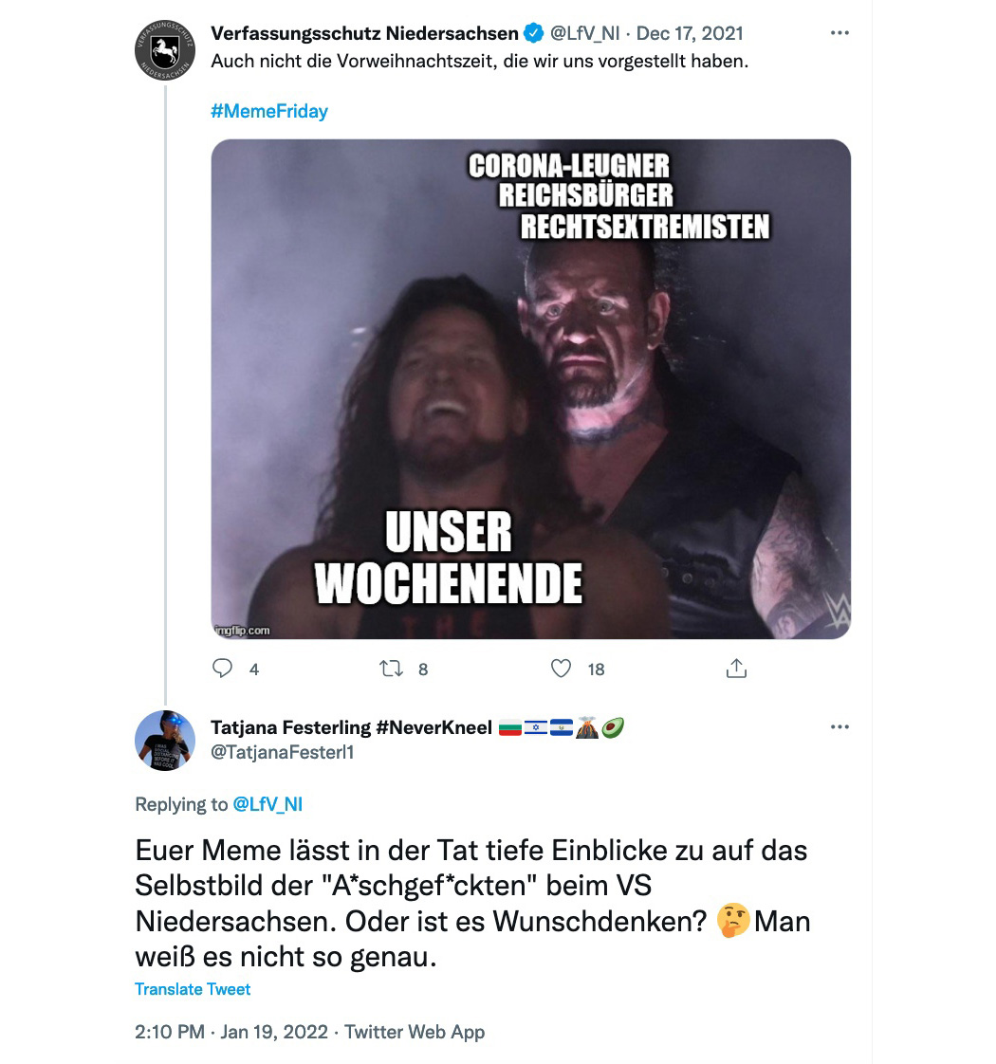Click the reply speech bubble icon
The height and width of the screenshot is (1064, 996).
[222, 669]
